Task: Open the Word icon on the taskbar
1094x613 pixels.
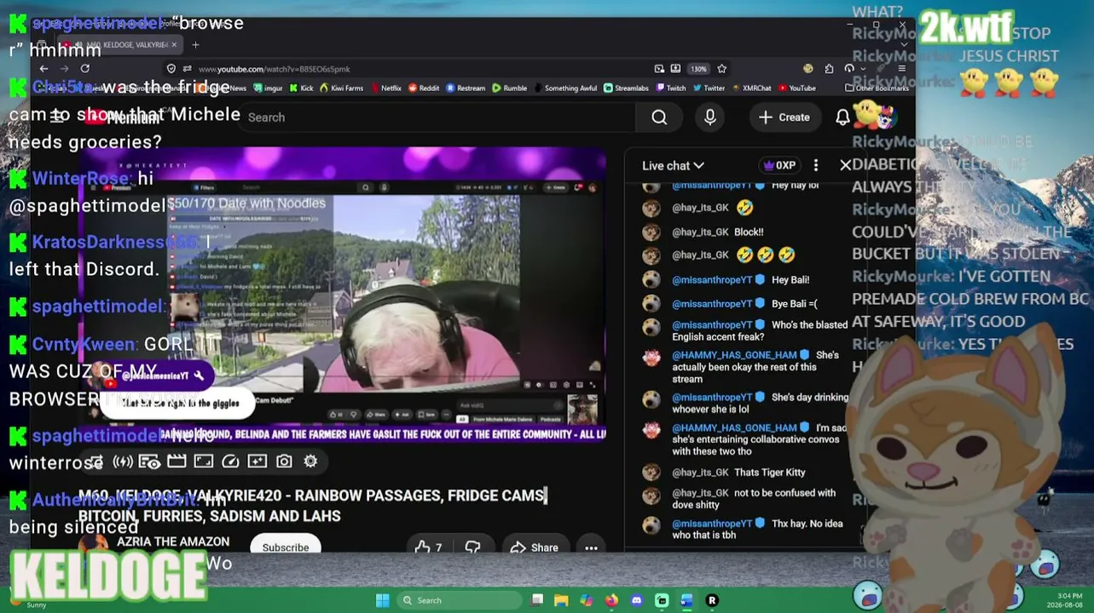Action: 686,600
